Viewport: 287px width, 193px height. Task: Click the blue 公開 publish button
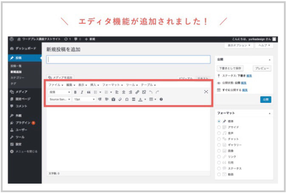(x=266, y=99)
